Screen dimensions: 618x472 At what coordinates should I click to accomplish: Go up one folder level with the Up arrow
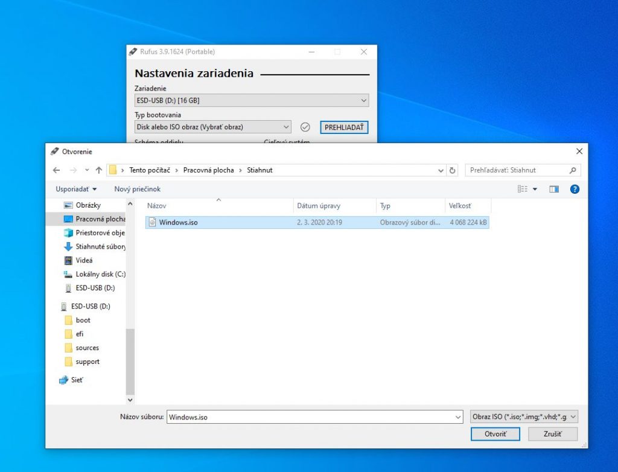98,170
